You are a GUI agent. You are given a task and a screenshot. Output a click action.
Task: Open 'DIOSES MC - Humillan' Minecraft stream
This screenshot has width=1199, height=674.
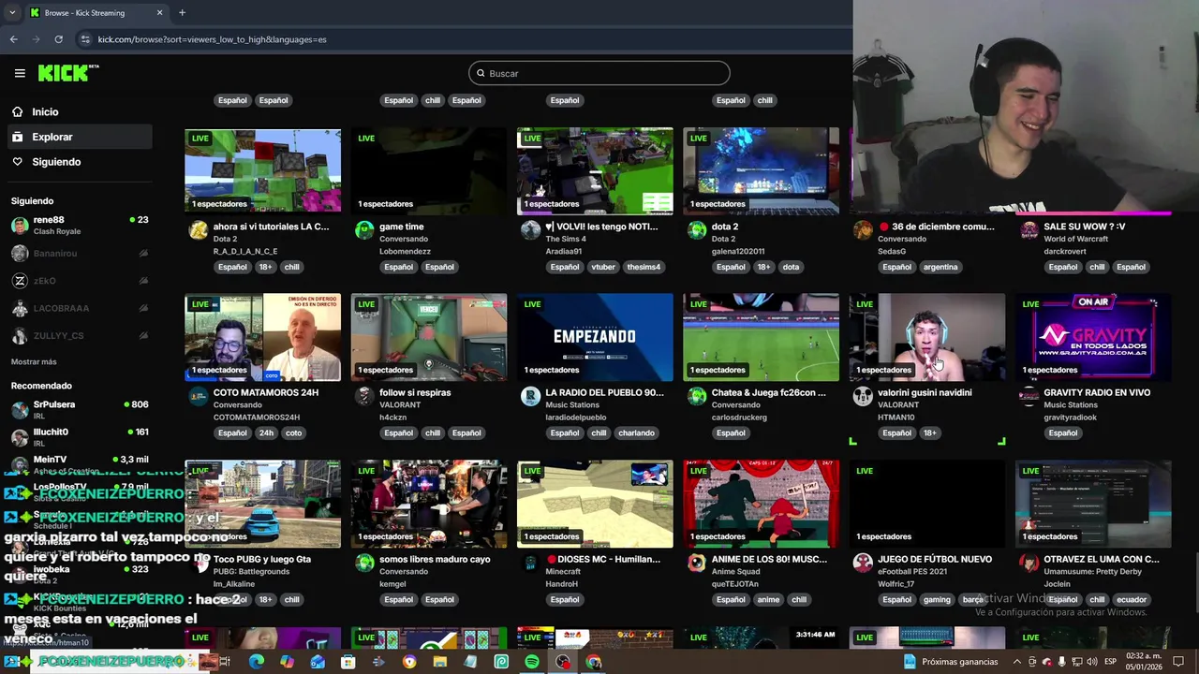pos(595,504)
